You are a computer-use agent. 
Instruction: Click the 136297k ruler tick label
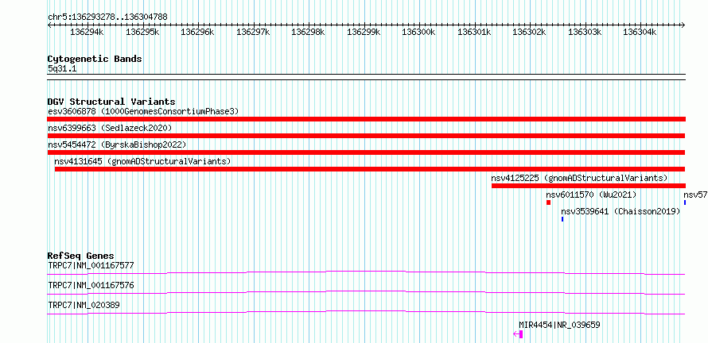[253, 32]
